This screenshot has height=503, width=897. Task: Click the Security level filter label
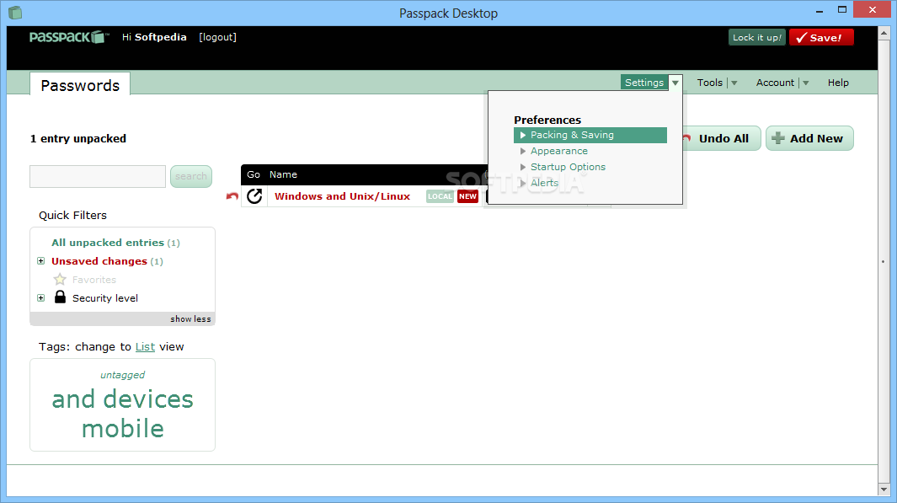point(104,298)
